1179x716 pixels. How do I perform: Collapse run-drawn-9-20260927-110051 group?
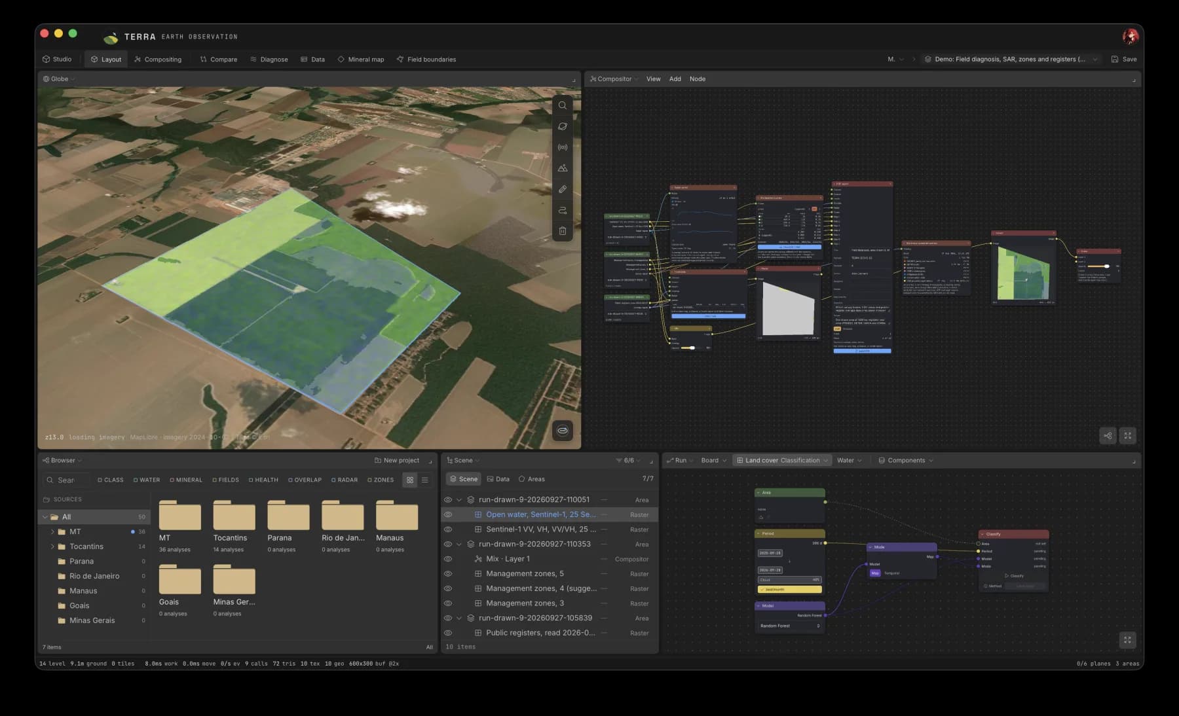click(459, 499)
